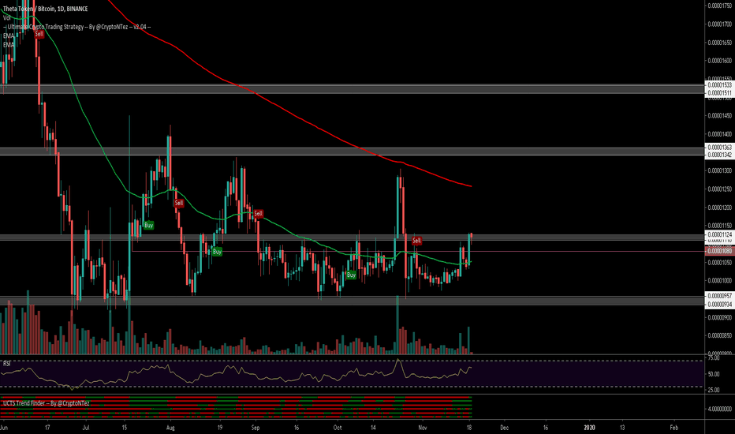Click the 0.00001450 price axis tick
The image size is (735, 434).
(719, 115)
